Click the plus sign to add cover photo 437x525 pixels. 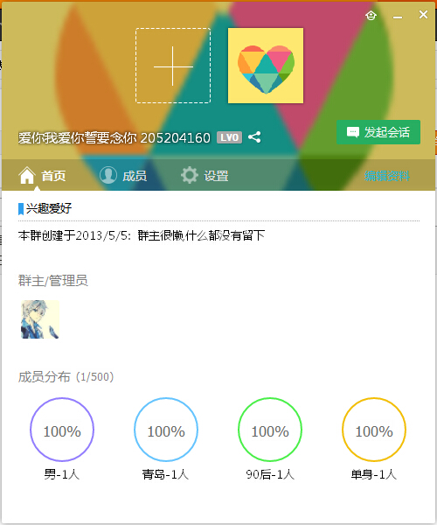coord(173,66)
